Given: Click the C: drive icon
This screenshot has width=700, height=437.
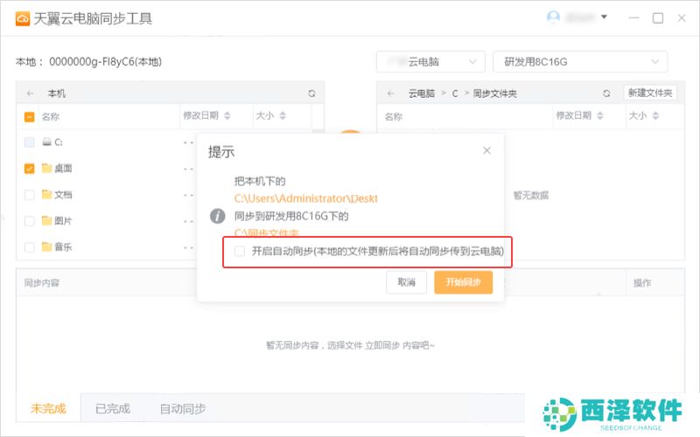Looking at the screenshot, I should point(47,142).
